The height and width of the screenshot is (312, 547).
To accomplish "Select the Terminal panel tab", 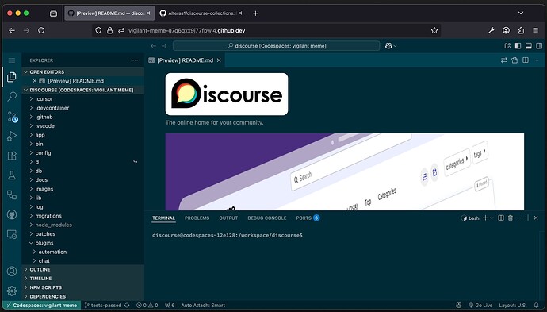I will point(163,218).
